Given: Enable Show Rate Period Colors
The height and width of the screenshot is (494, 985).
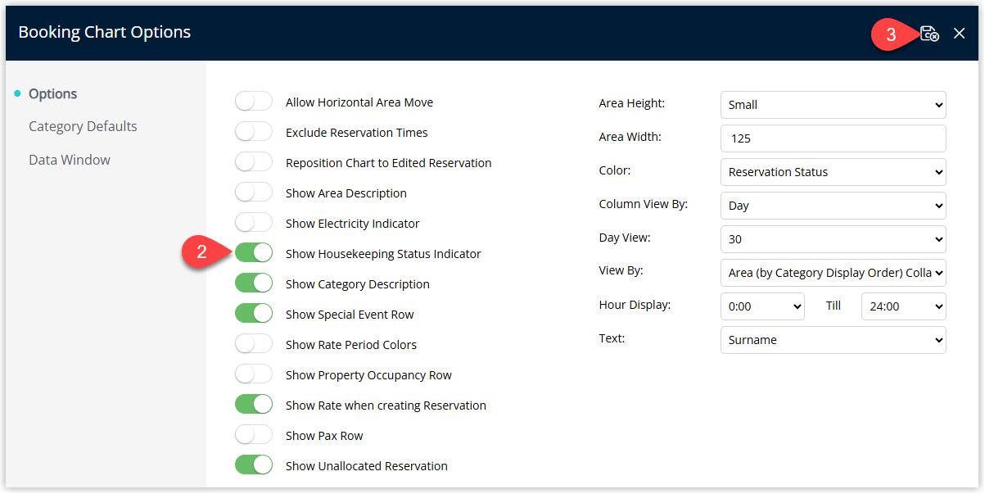Looking at the screenshot, I should pos(254,344).
